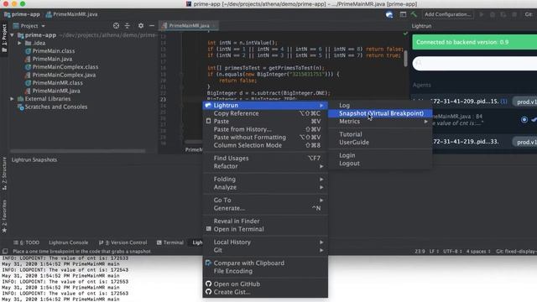Screen dimensions: 537x302
Task: Select Copy Reference in context menu
Action: pos(265,113)
